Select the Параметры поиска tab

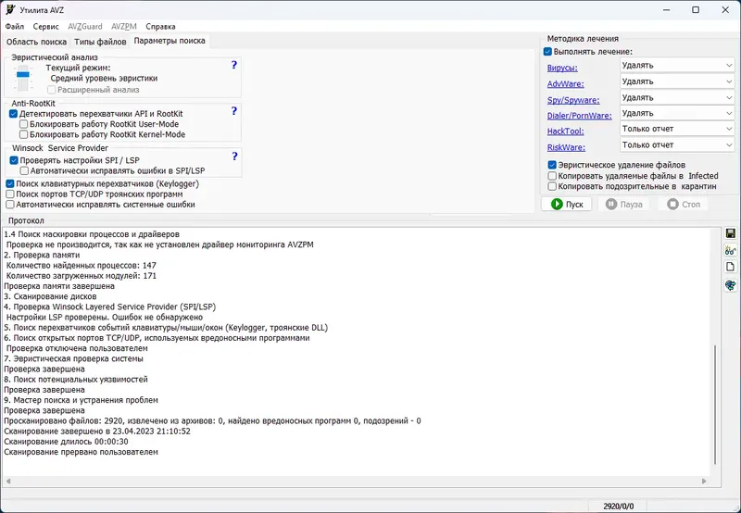(x=170, y=41)
